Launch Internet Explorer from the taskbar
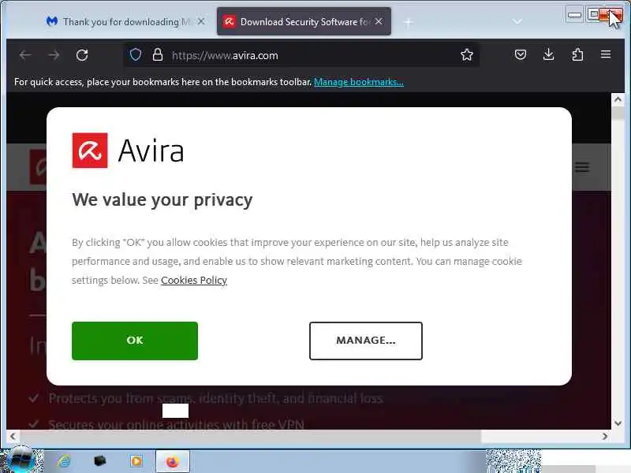The width and height of the screenshot is (631, 473). (64, 461)
